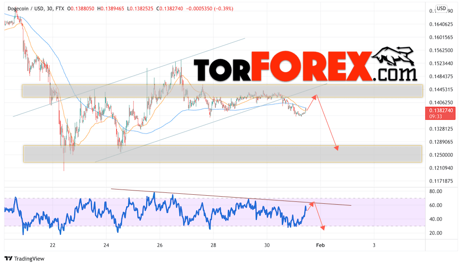Image resolution: width=462 pixels, height=266 pixels.
Task: Click the price axis value 0.1562500
Action: click(441, 50)
